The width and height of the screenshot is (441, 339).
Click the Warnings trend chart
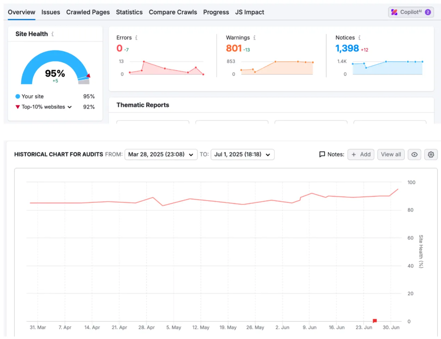click(277, 68)
